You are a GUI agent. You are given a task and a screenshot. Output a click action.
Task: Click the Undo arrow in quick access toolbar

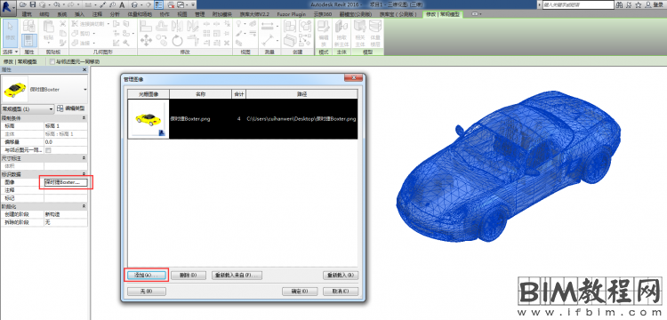58,4
